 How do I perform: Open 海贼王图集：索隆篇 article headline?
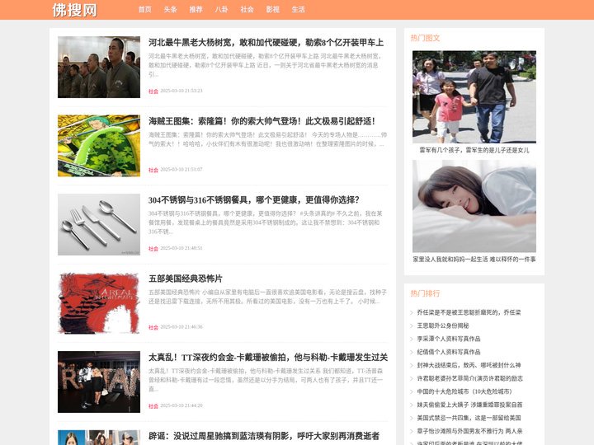coord(262,121)
